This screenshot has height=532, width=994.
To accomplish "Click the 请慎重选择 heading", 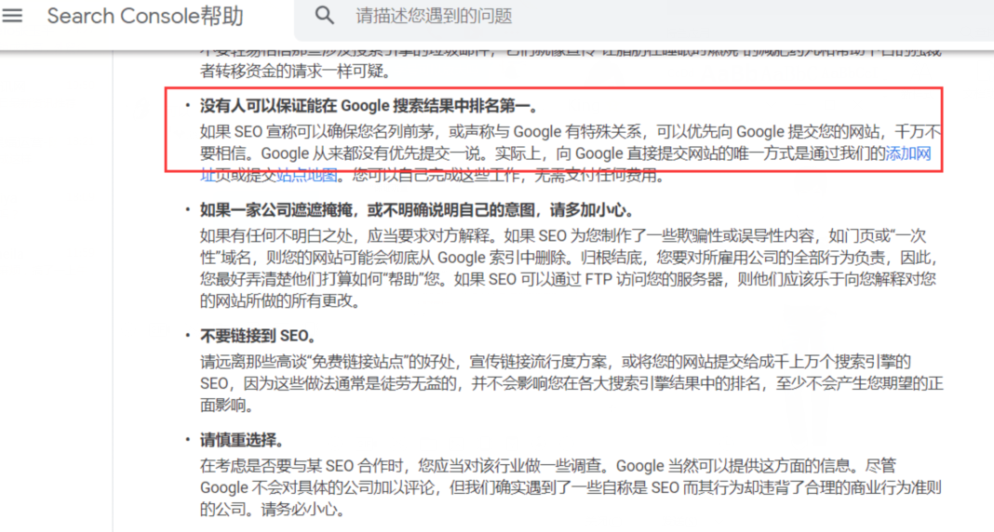I will (x=242, y=440).
